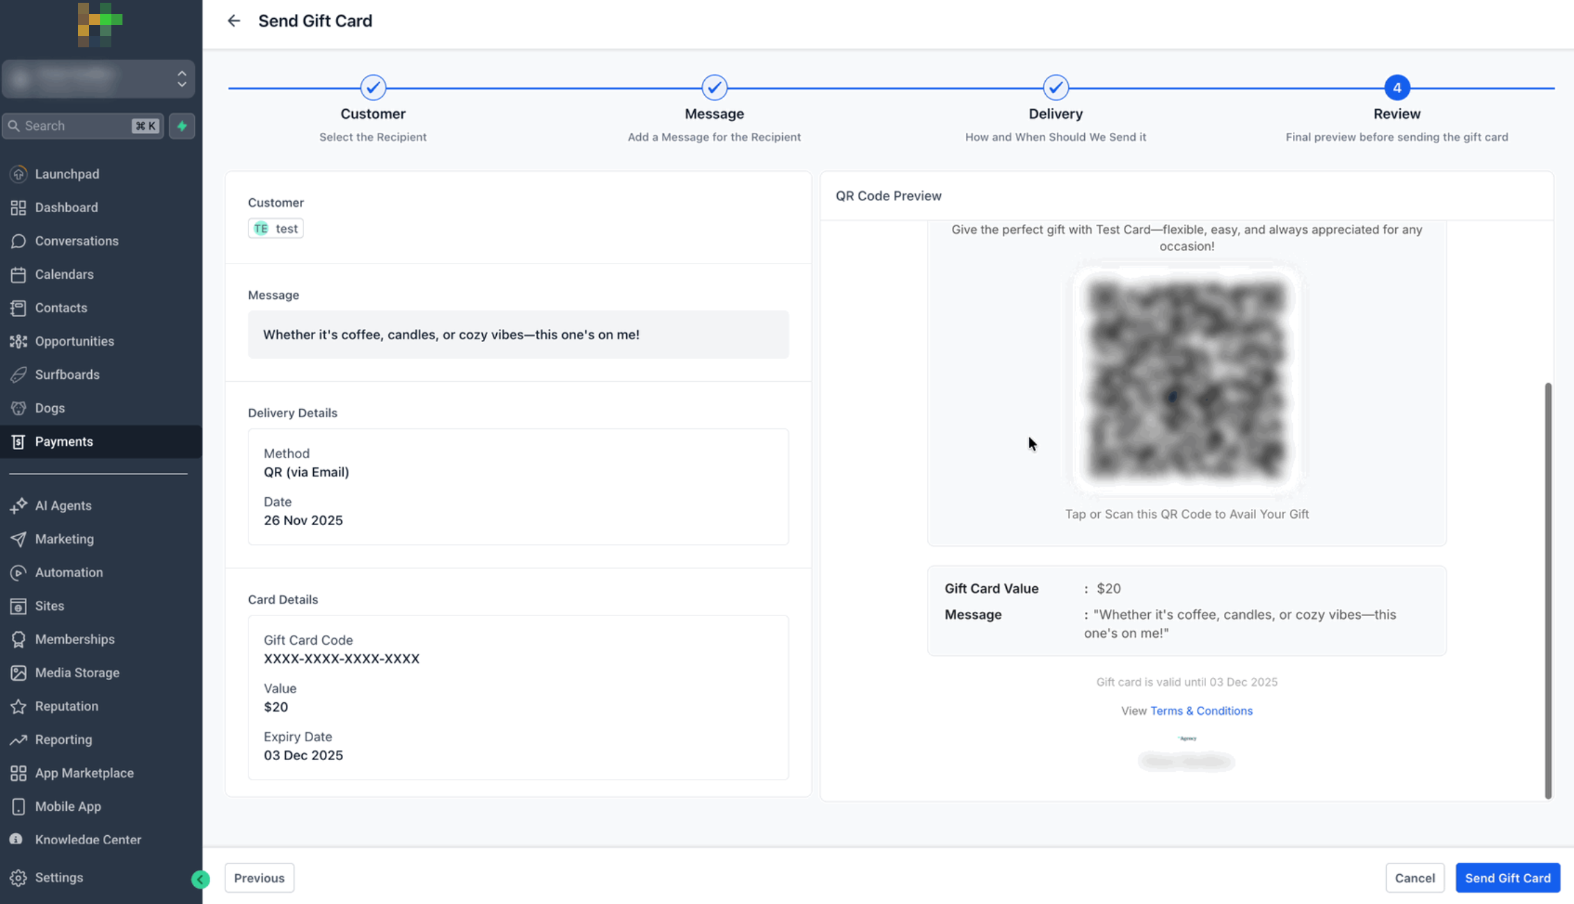Viewport: 1574px width, 904px height.
Task: Click the Cancel button
Action: tap(1415, 878)
